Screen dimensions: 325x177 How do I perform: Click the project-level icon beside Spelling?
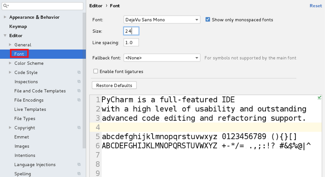(79, 173)
